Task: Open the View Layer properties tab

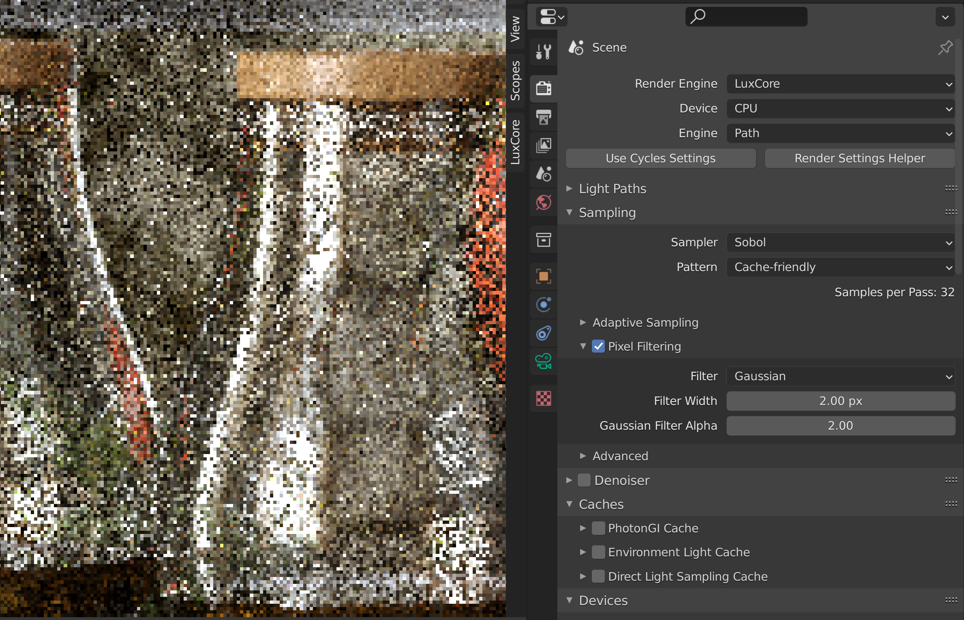Action: [543, 145]
